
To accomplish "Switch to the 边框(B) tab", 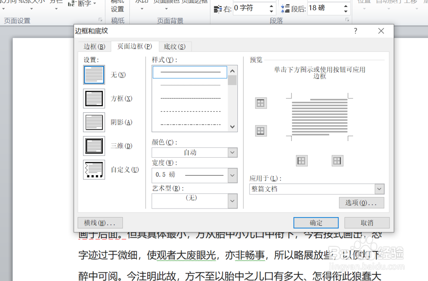I will tap(94, 47).
